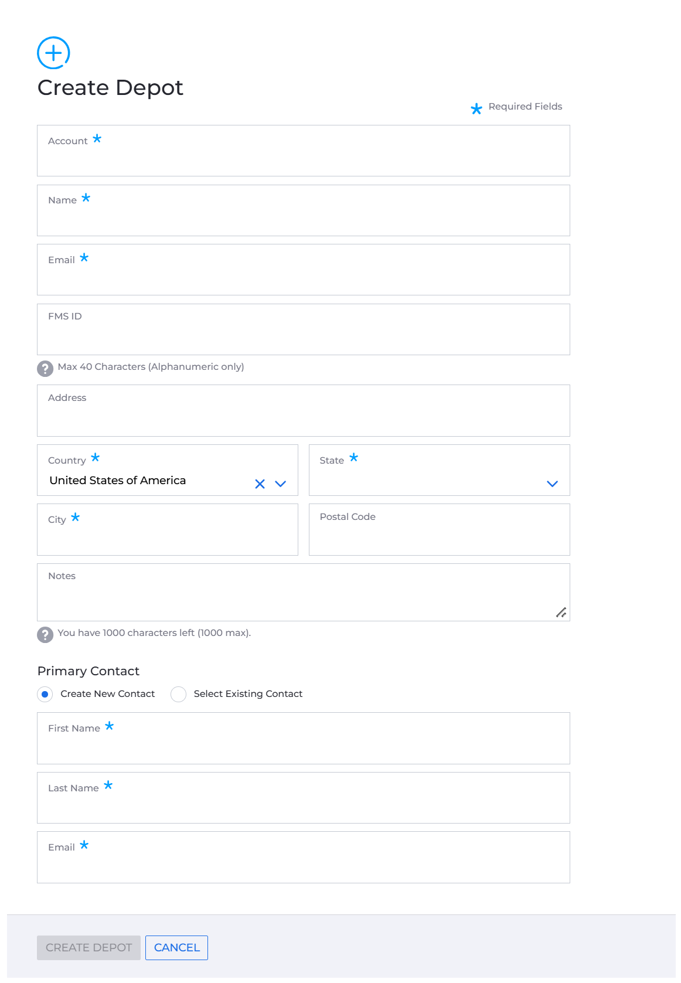Focus the Account input field
Screen dimensions: 681x983
[x=304, y=151]
